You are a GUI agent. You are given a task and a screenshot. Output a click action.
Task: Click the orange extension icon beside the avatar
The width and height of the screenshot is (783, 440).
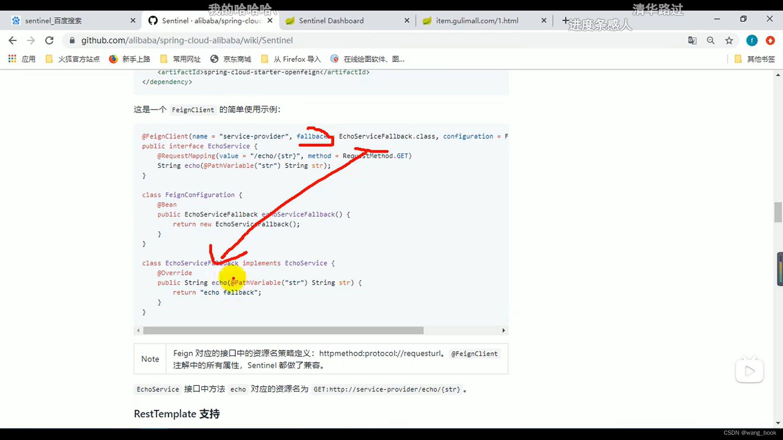[x=770, y=40]
